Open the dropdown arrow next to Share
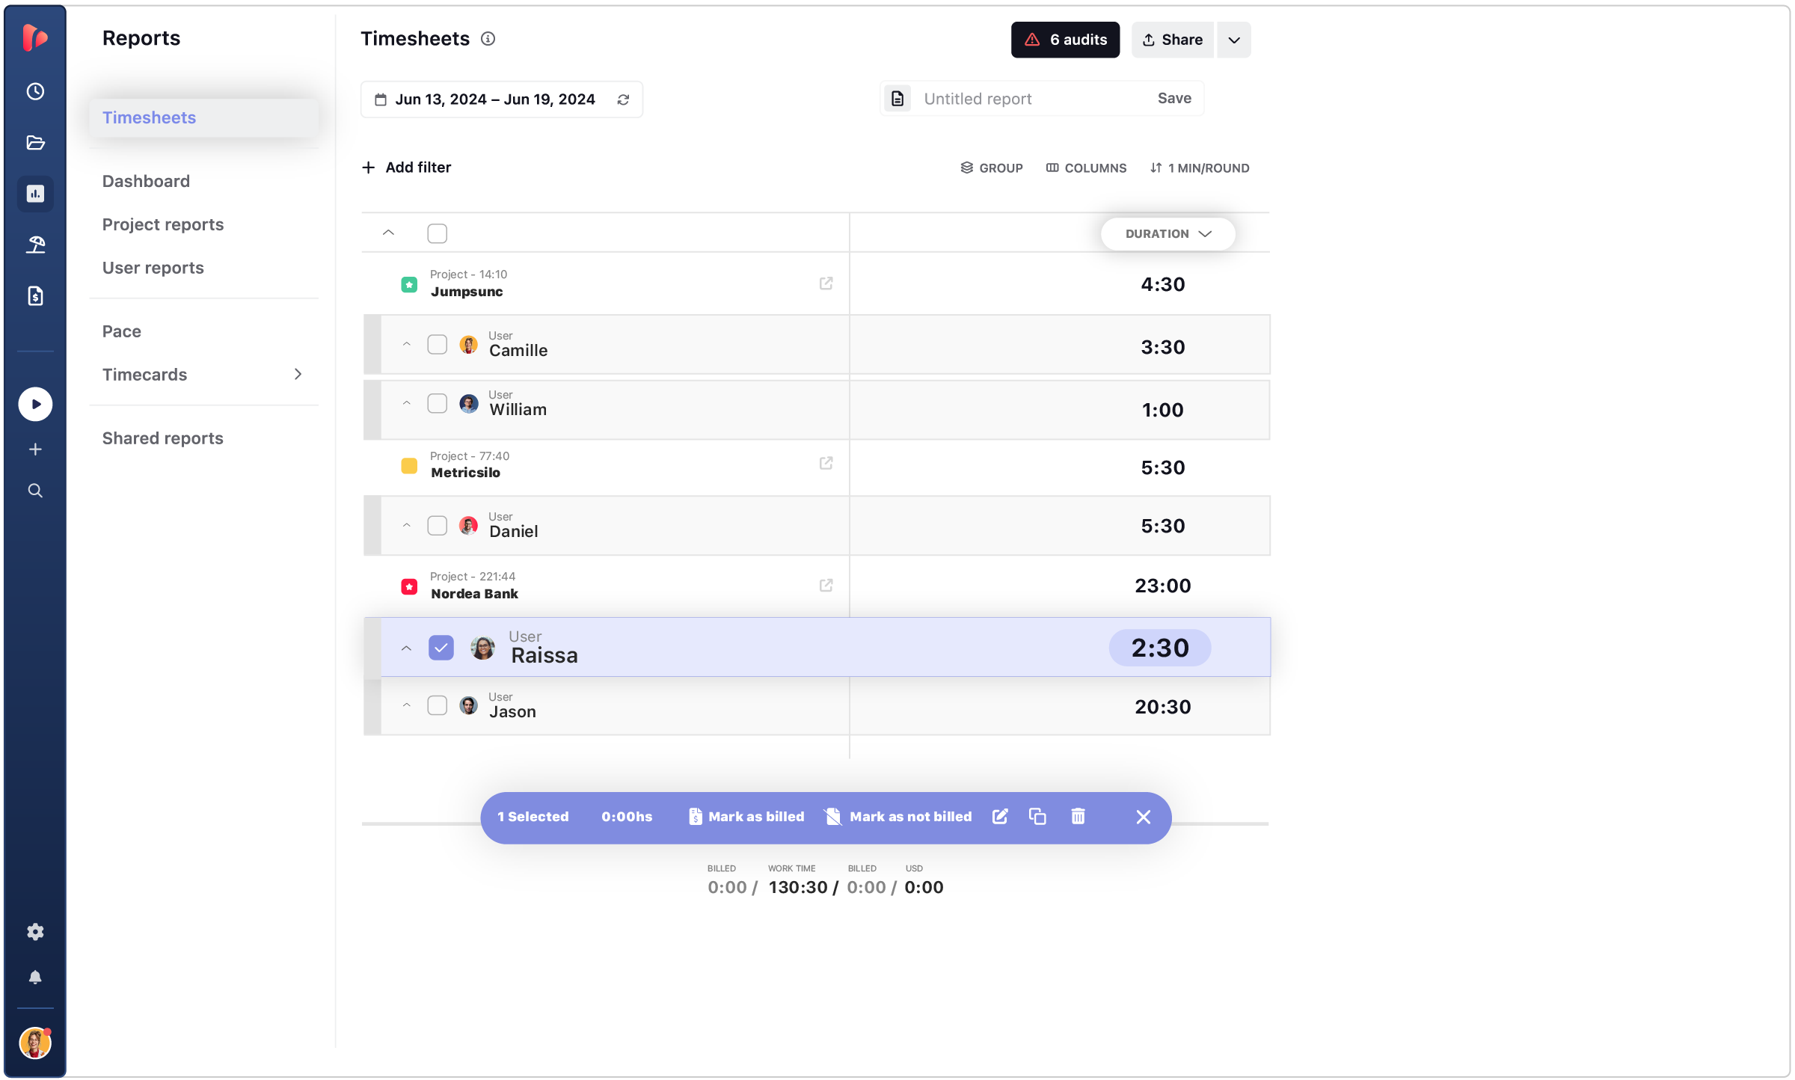Viewport: 1795px width, 1080px height. click(1234, 40)
